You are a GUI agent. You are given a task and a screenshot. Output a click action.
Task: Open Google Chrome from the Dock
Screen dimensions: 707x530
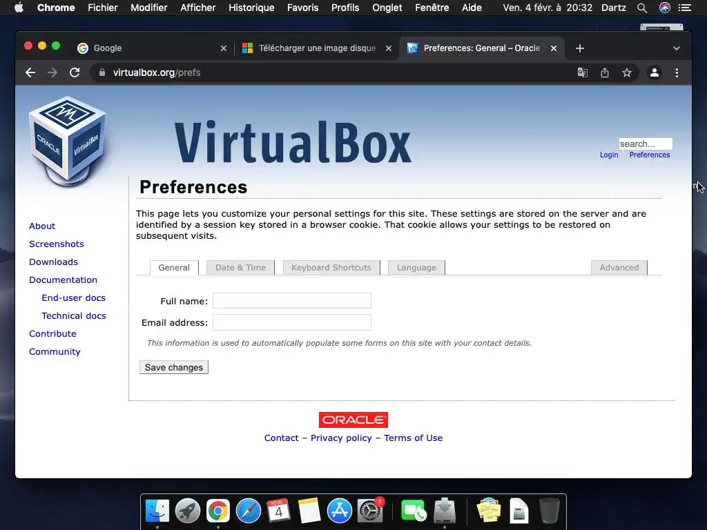(x=217, y=511)
